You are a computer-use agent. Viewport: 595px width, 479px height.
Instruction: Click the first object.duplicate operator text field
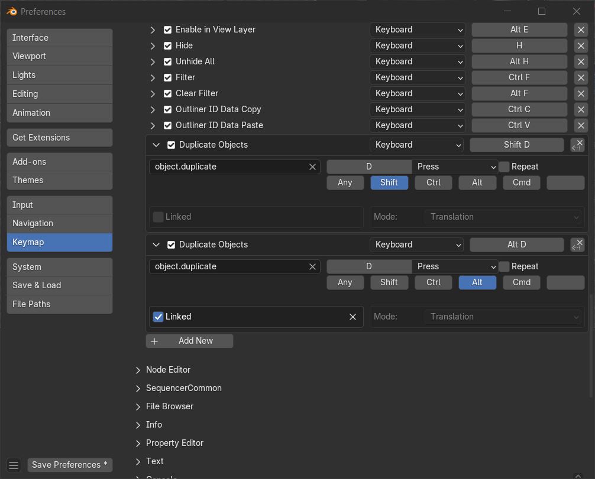234,167
